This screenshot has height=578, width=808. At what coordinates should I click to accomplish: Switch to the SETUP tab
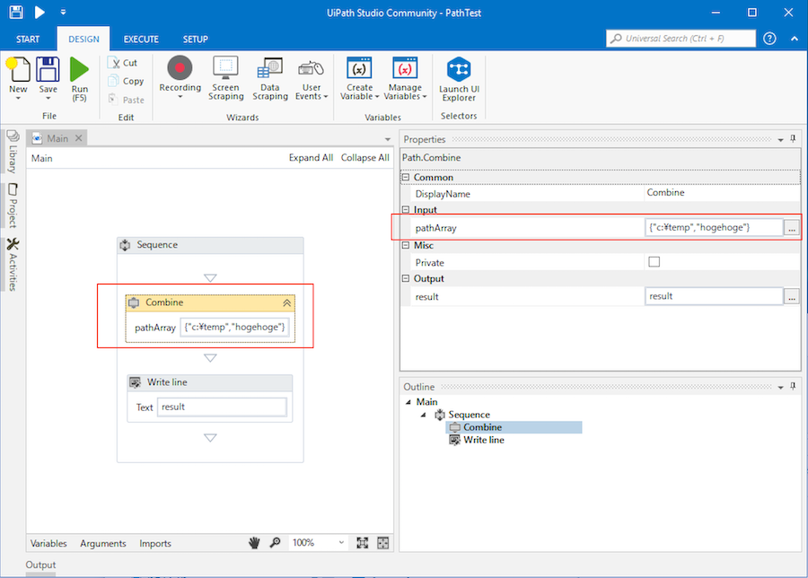[196, 39]
